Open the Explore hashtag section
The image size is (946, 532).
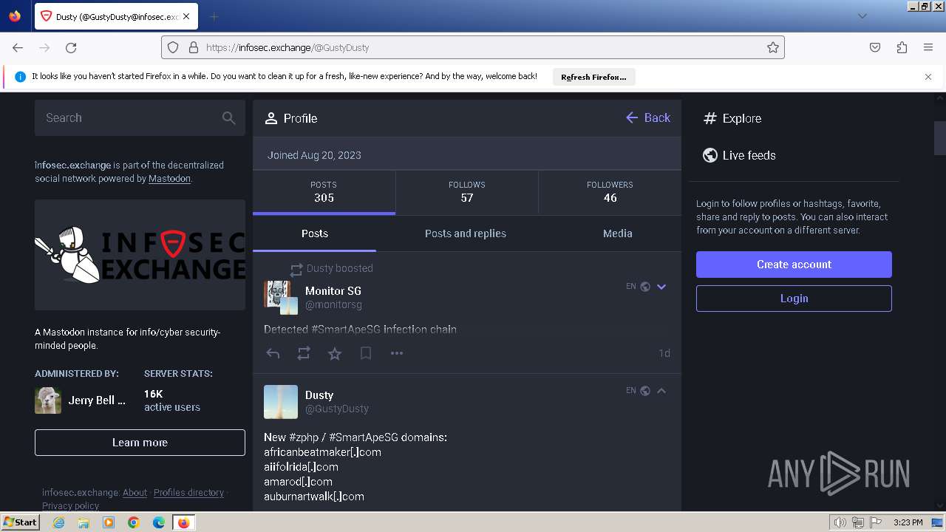[732, 118]
